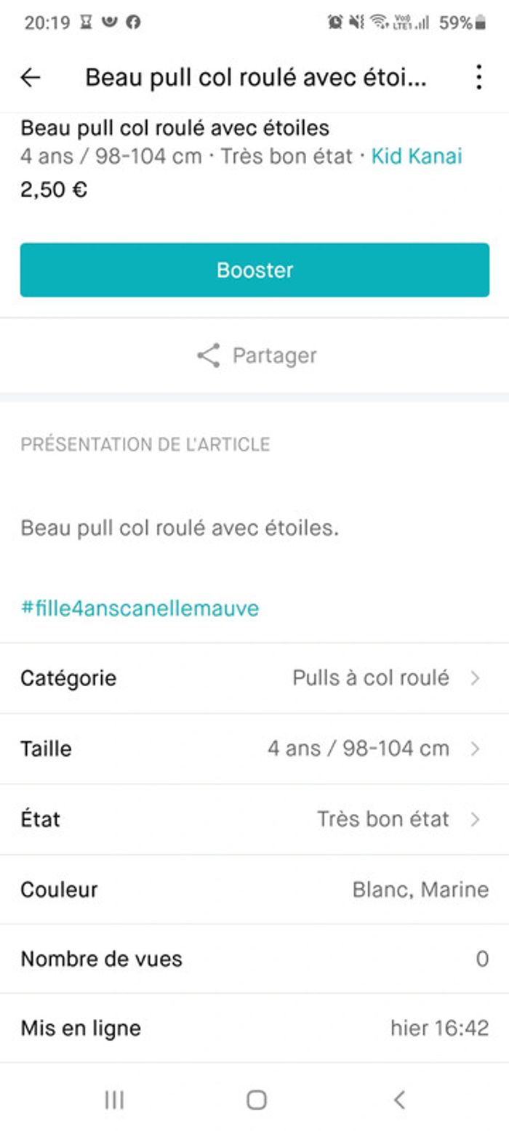This screenshot has height=1131, width=509.
Task: Tap the back arrow in header
Action: (31, 78)
